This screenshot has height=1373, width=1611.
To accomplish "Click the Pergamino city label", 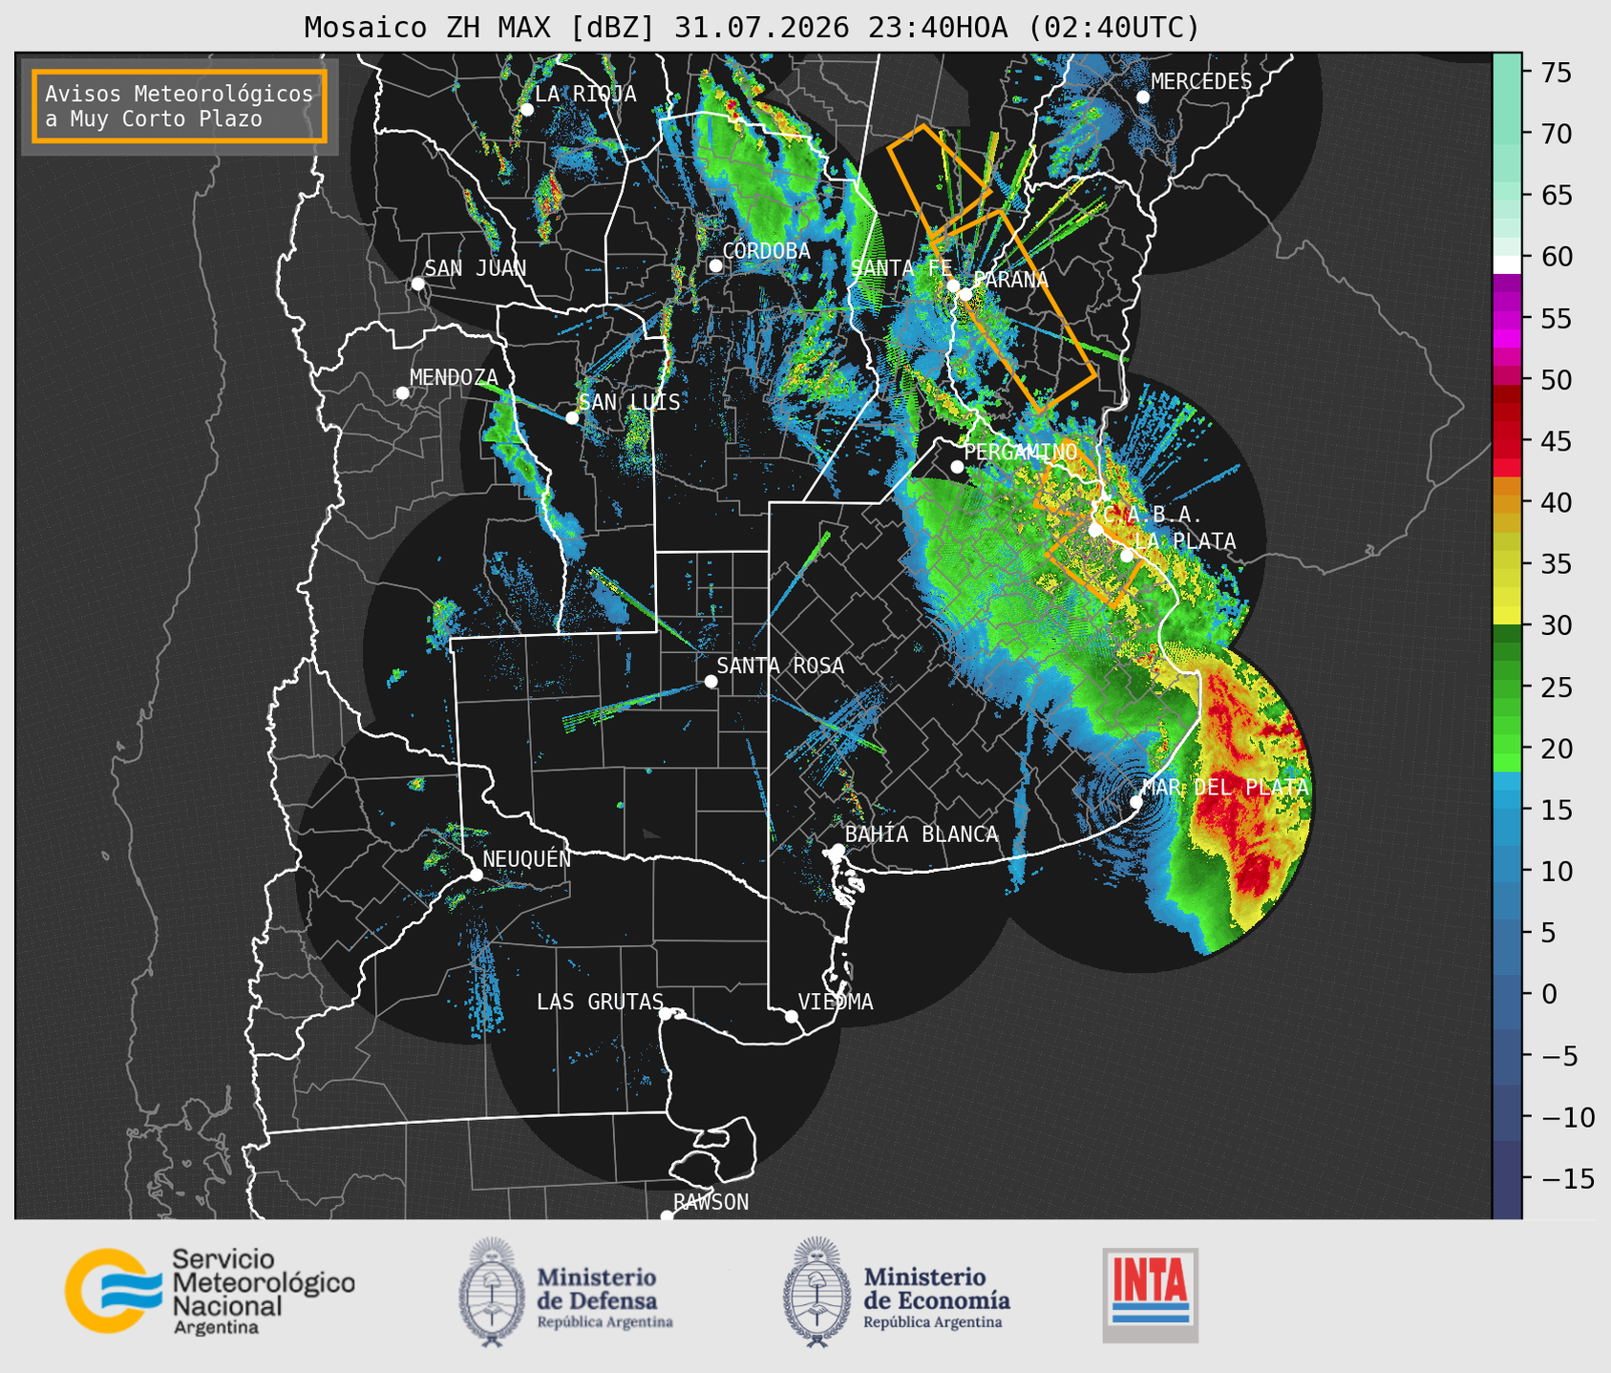I will click(x=1020, y=452).
